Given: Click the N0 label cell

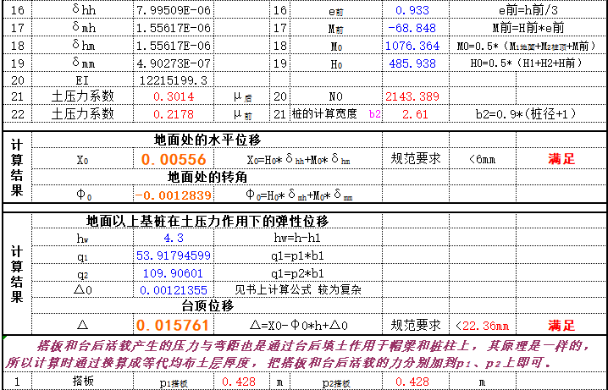Looking at the screenshot, I should tap(336, 96).
